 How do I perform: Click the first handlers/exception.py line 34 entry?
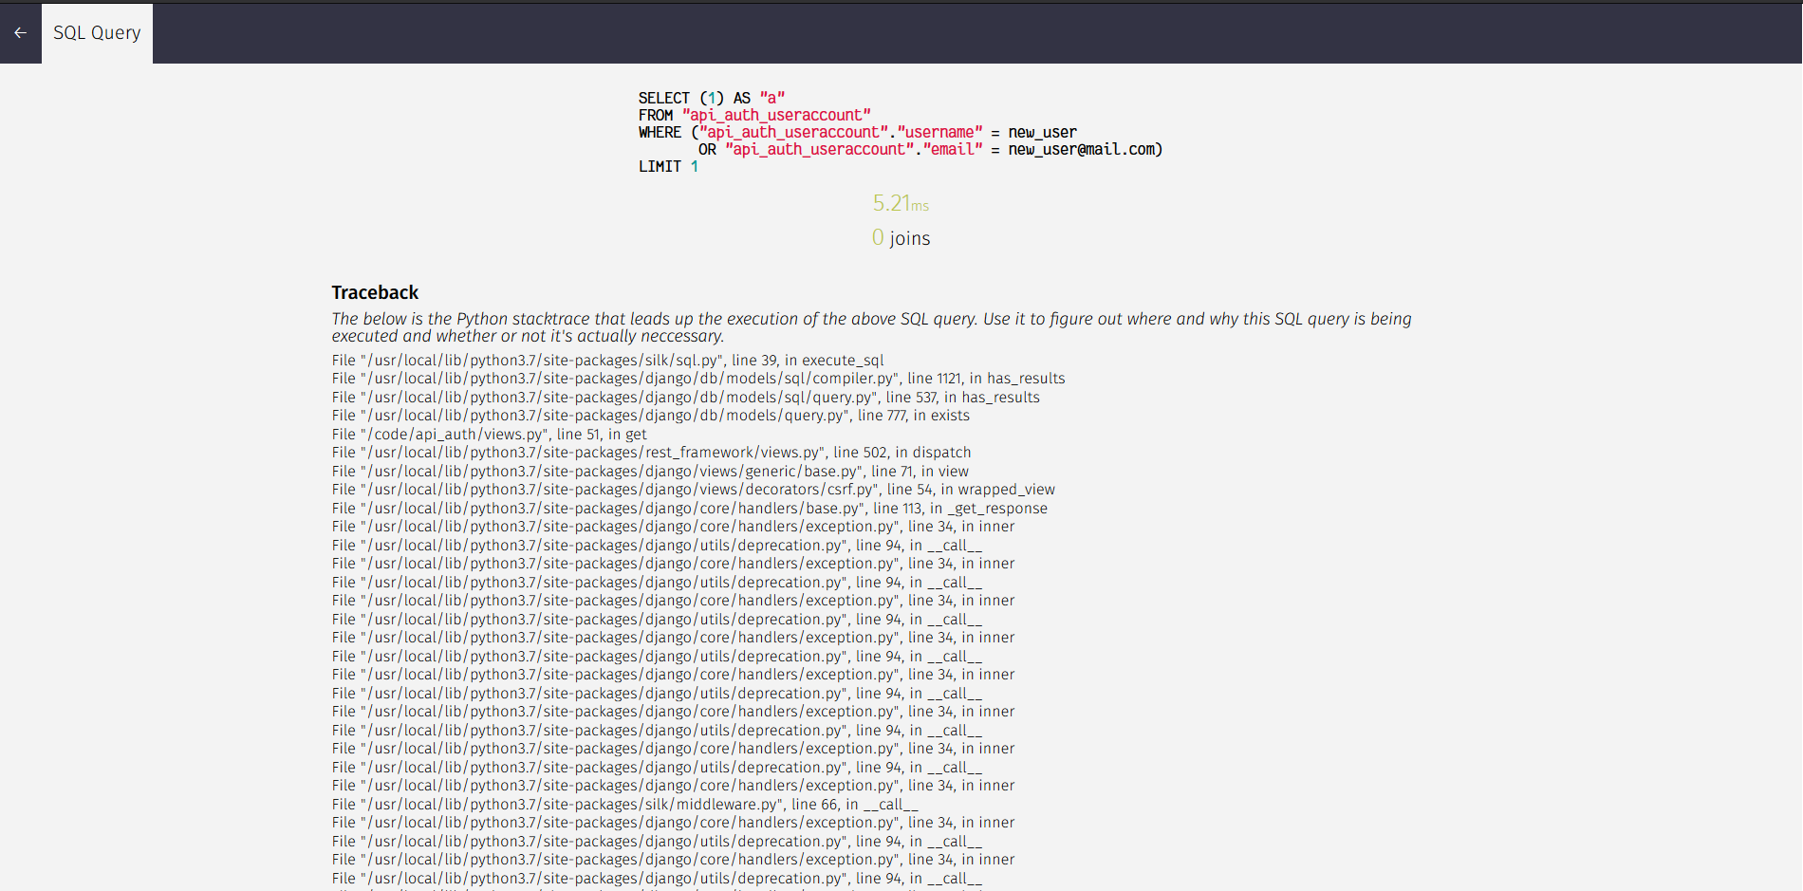672,526
